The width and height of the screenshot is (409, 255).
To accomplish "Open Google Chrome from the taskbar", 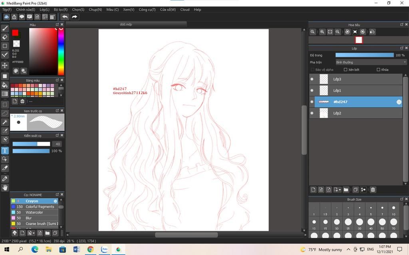I will [90, 249].
